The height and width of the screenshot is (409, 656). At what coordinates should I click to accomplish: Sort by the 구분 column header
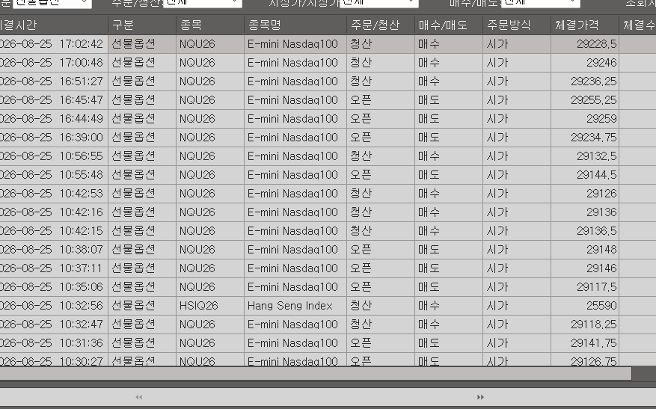[142, 25]
